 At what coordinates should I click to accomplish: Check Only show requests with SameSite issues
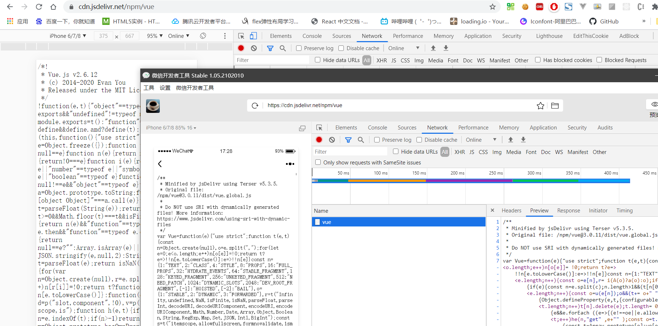(318, 162)
